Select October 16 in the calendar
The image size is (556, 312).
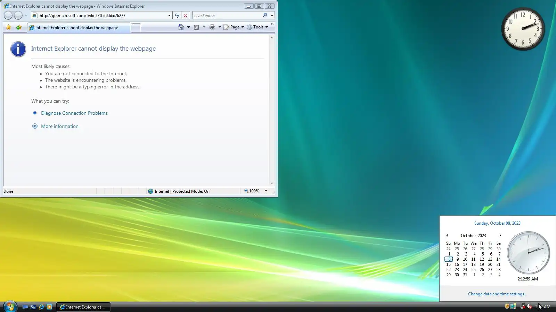(457, 265)
